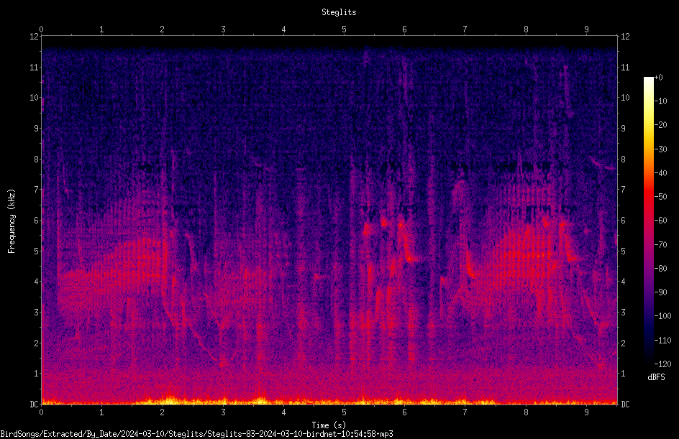Image resolution: width=679 pixels, height=439 pixels.
Task: Click the 9 second tick on top axis
Action: pos(586,29)
